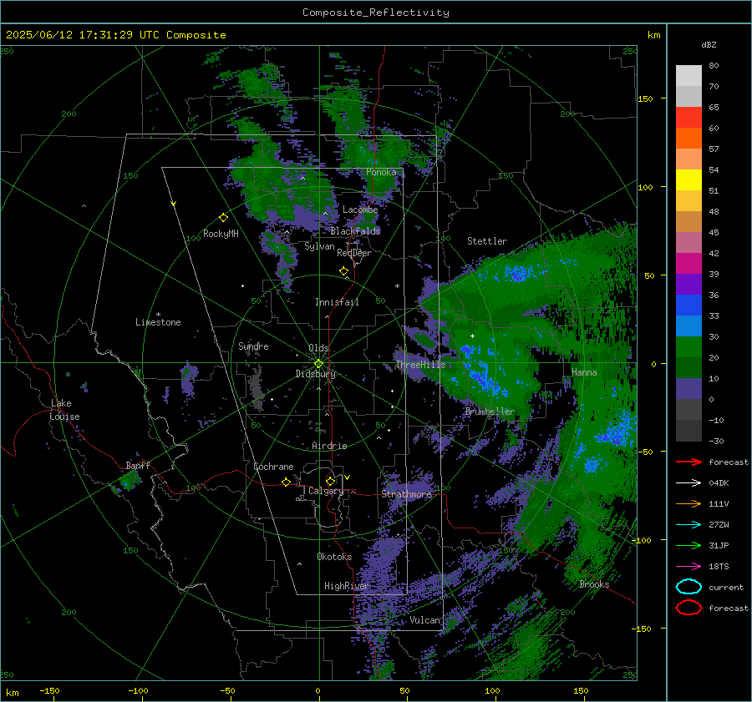The width and height of the screenshot is (752, 702).
Task: Click the Composite_Reflectivity title
Action: pos(375,13)
